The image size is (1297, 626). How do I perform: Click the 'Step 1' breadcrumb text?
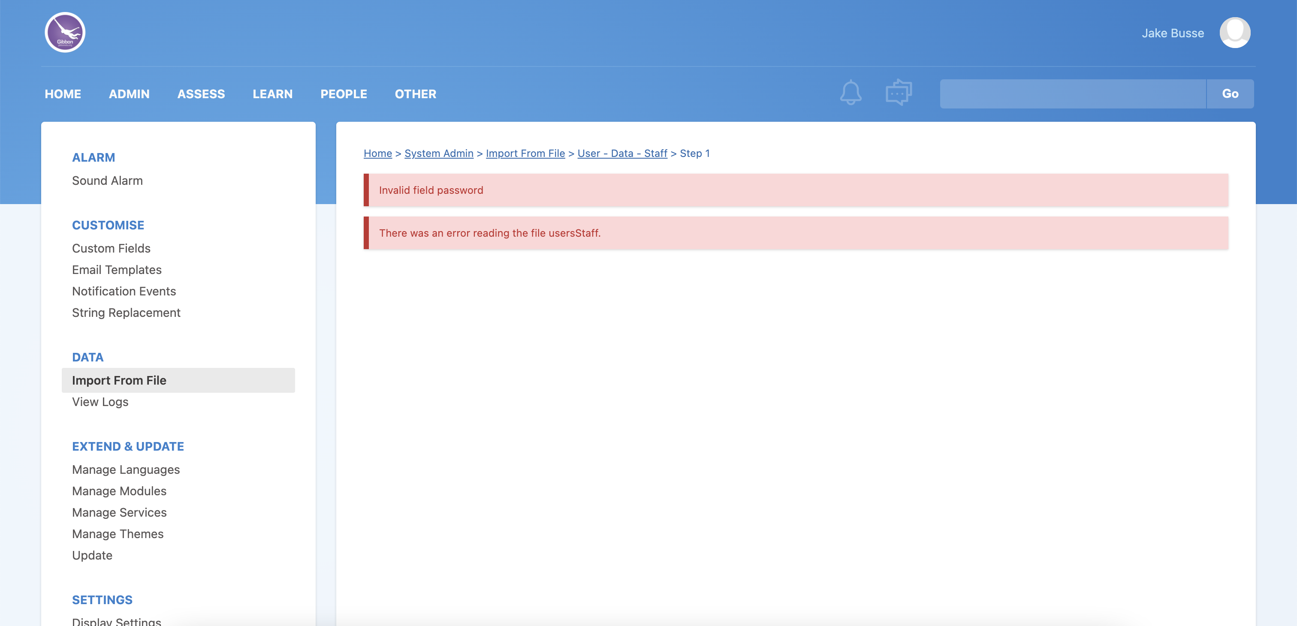695,153
